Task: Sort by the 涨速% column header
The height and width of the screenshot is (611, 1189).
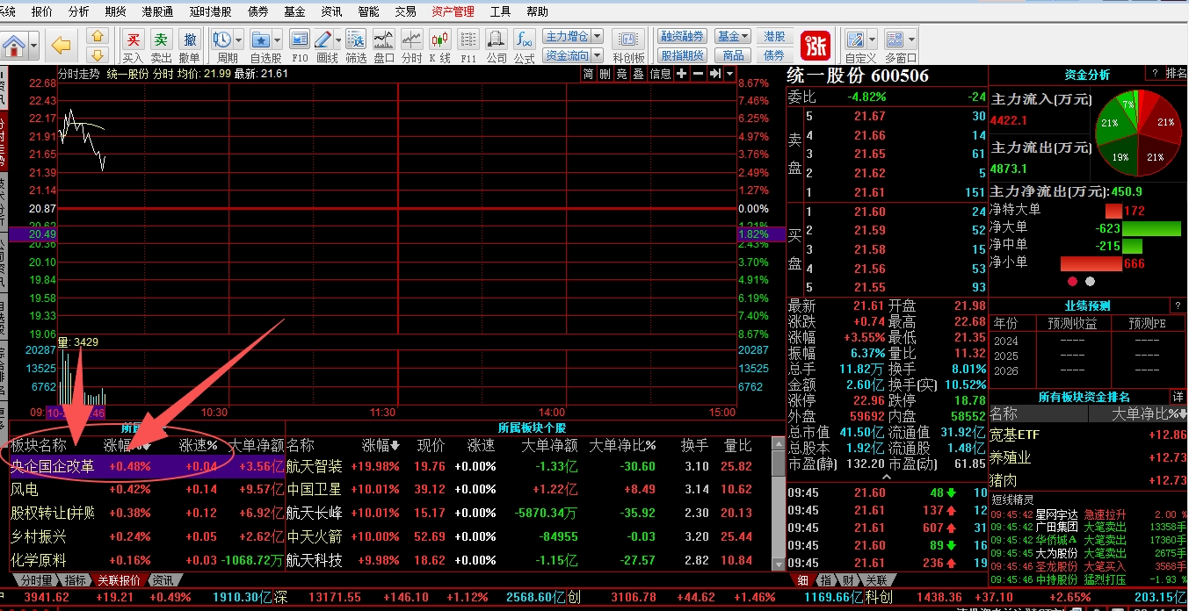Action: pos(199,445)
